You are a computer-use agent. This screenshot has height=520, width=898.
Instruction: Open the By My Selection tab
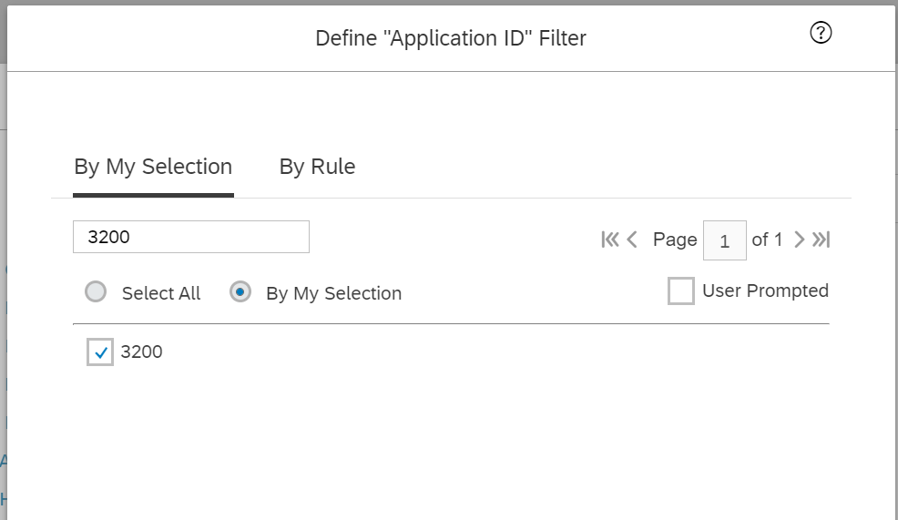(153, 167)
